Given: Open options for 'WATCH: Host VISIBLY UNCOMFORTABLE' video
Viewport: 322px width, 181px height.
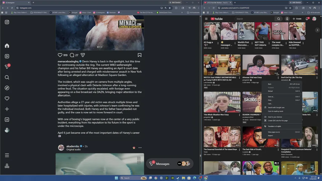Looking at the screenshot, I should click(239, 78).
